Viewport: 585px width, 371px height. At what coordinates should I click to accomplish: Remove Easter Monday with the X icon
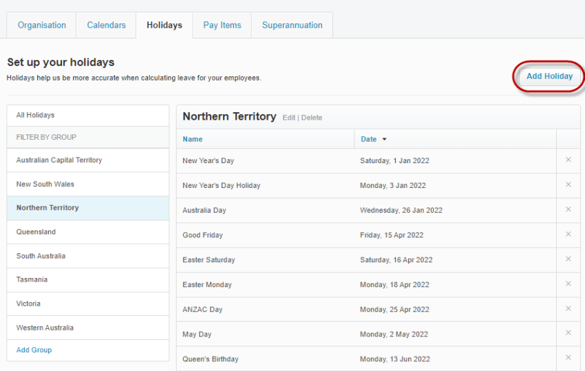[568, 284]
